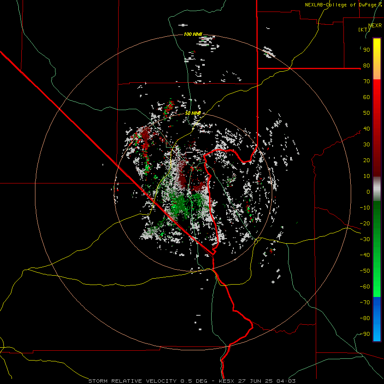
Task: Click the "-10" value on velocity scale
Action: pos(365,208)
